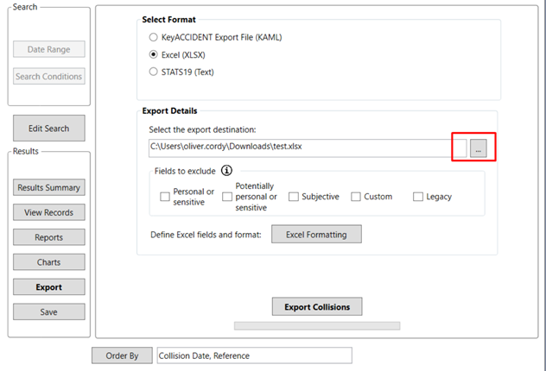Select STATS19 (Text) format option

[154, 72]
